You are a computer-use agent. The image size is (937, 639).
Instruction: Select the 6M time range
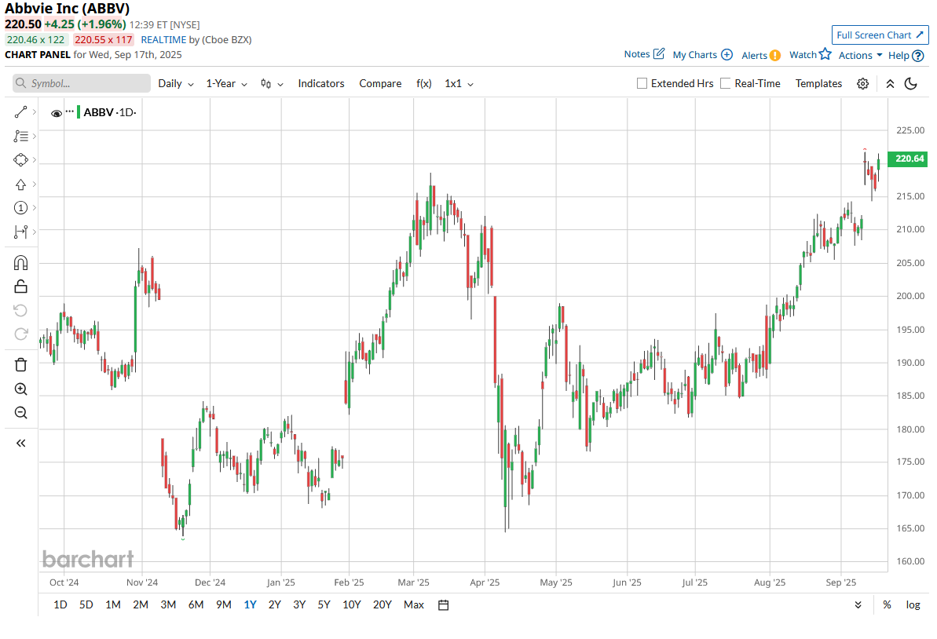196,605
